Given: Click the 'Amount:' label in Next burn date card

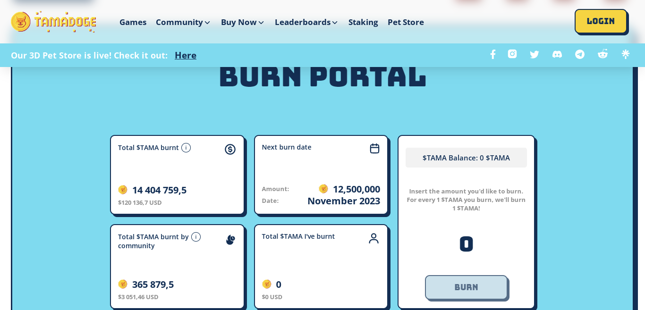Looking at the screenshot, I should click(x=275, y=189).
